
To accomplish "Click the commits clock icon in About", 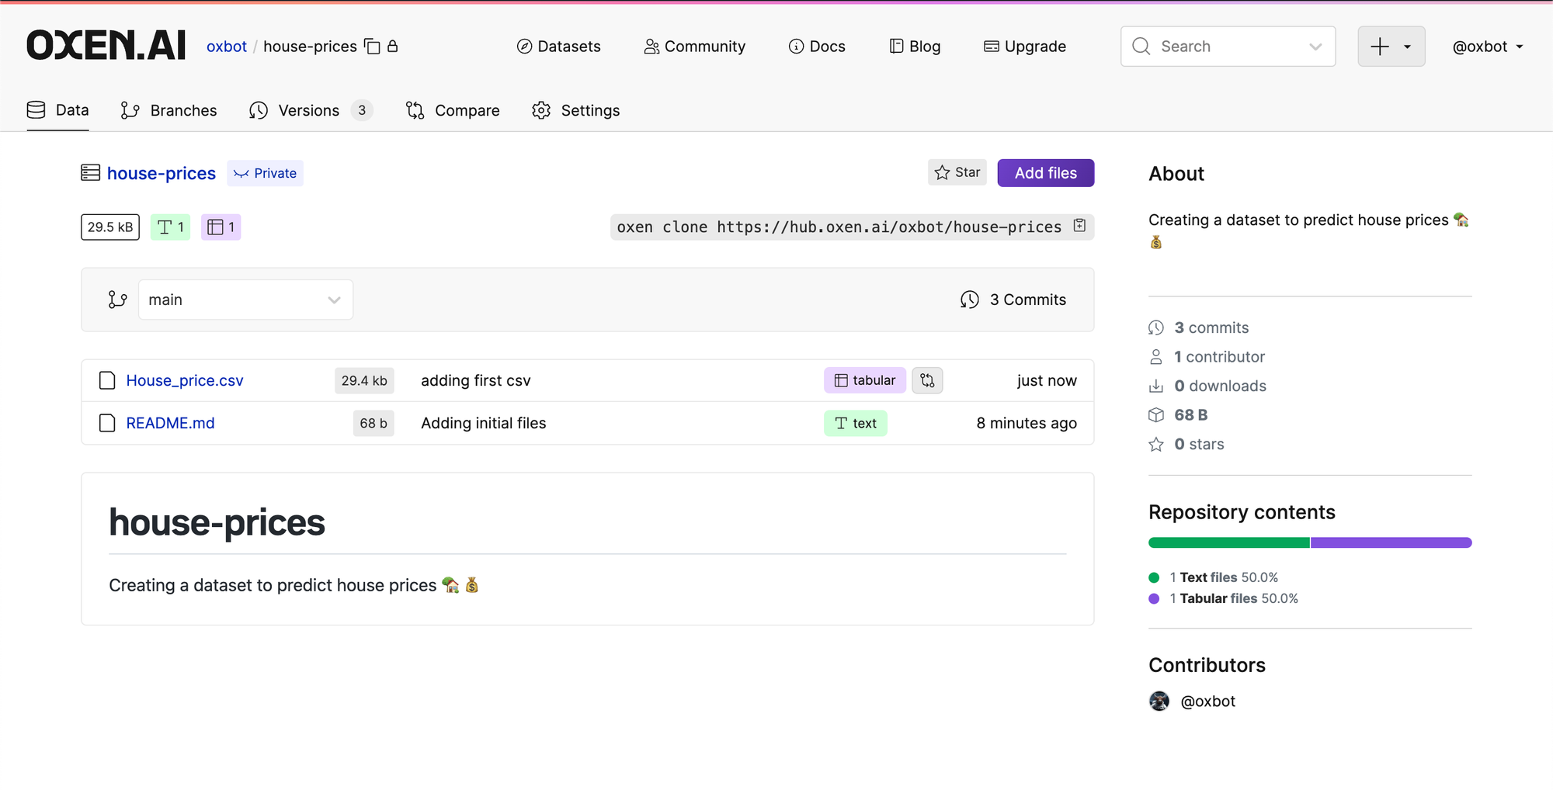I will (1156, 327).
